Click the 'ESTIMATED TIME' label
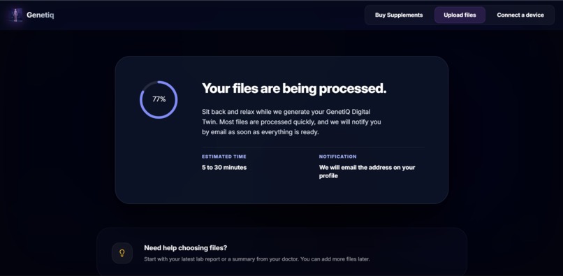The height and width of the screenshot is (276, 563). (x=224, y=157)
